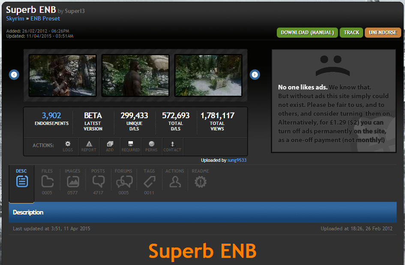Click the Description section header
This screenshot has height=265, width=405.
click(x=203, y=212)
